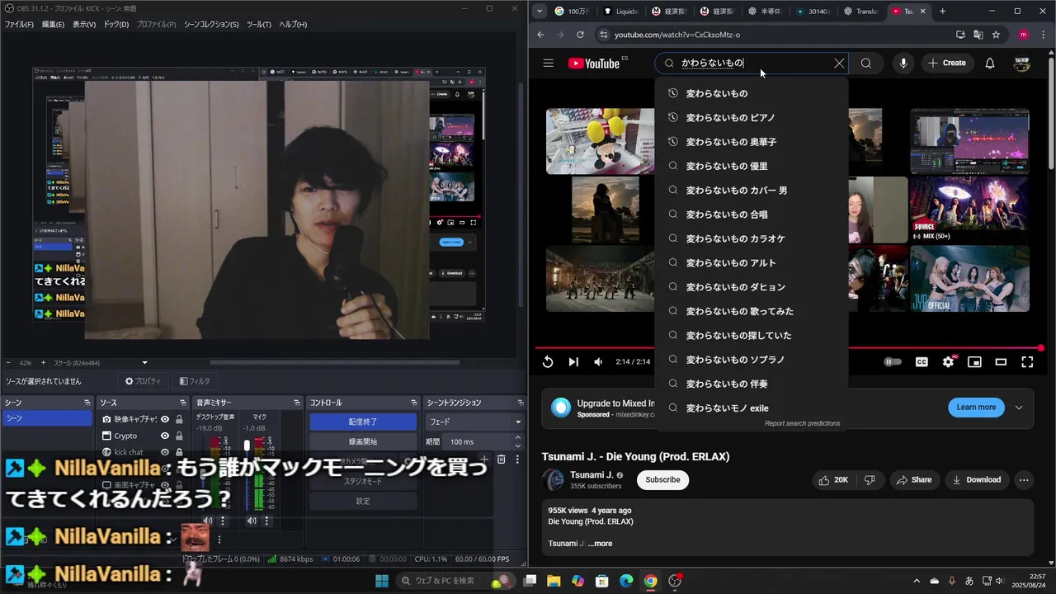The width and height of the screenshot is (1056, 594).
Task: Open OBS プロパティ properties button
Action: (144, 381)
